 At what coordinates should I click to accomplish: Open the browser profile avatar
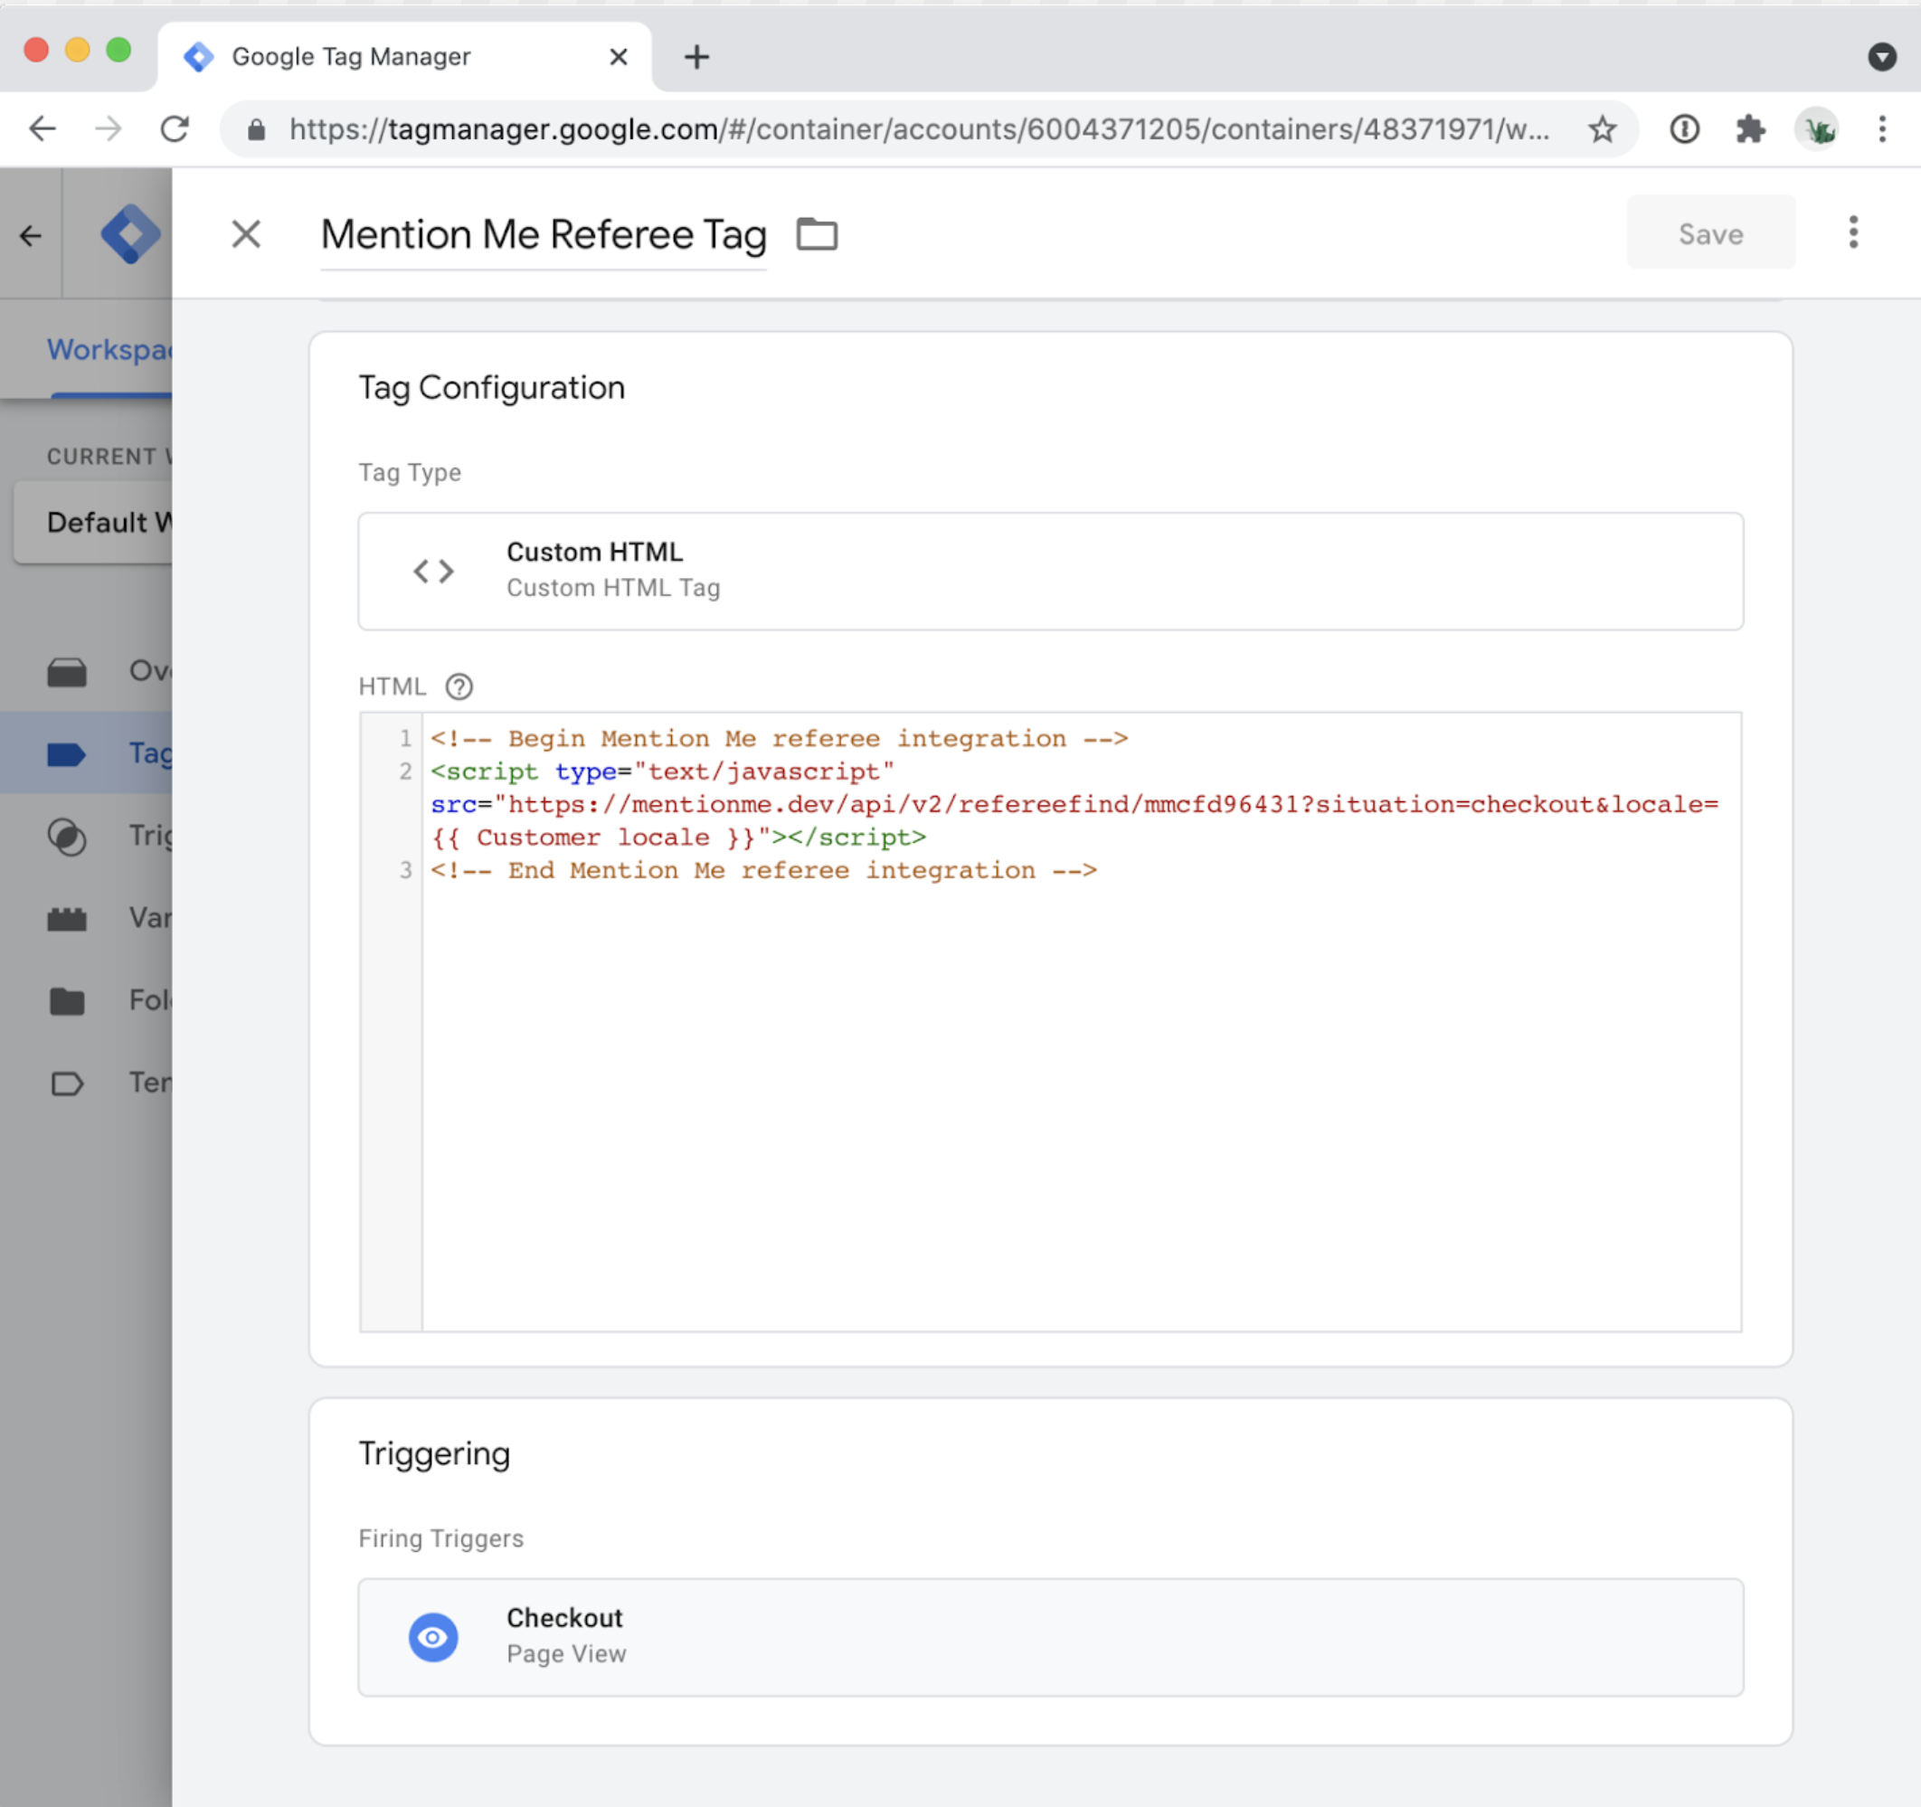pyautogui.click(x=1817, y=128)
